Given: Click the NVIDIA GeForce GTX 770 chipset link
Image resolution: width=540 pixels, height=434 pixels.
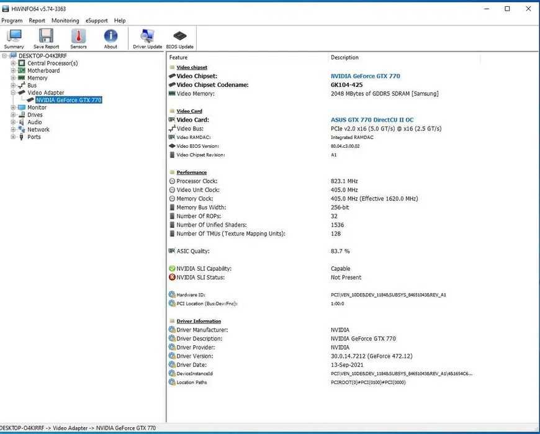Looking at the screenshot, I should point(366,76).
